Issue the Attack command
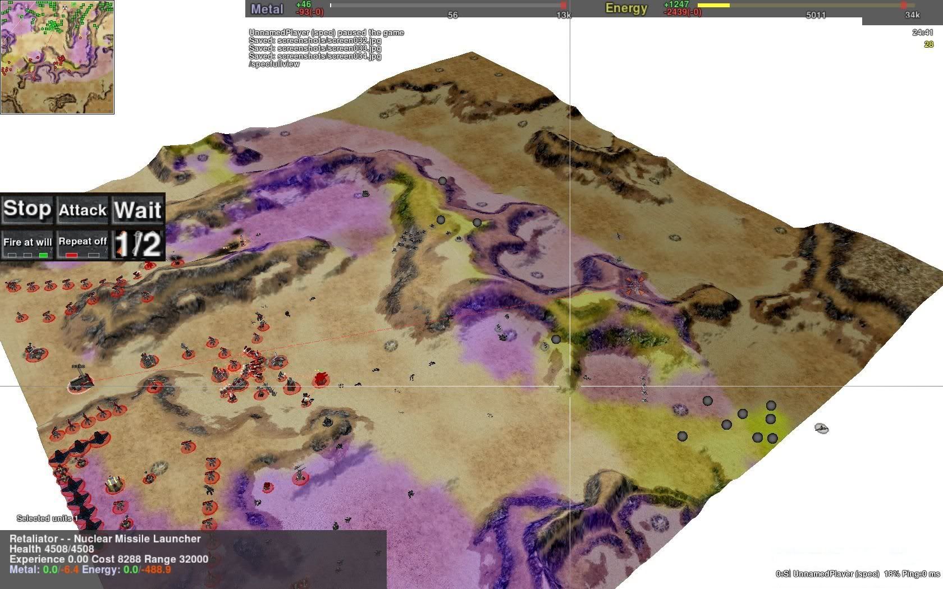The height and width of the screenshot is (589, 943). tap(83, 210)
